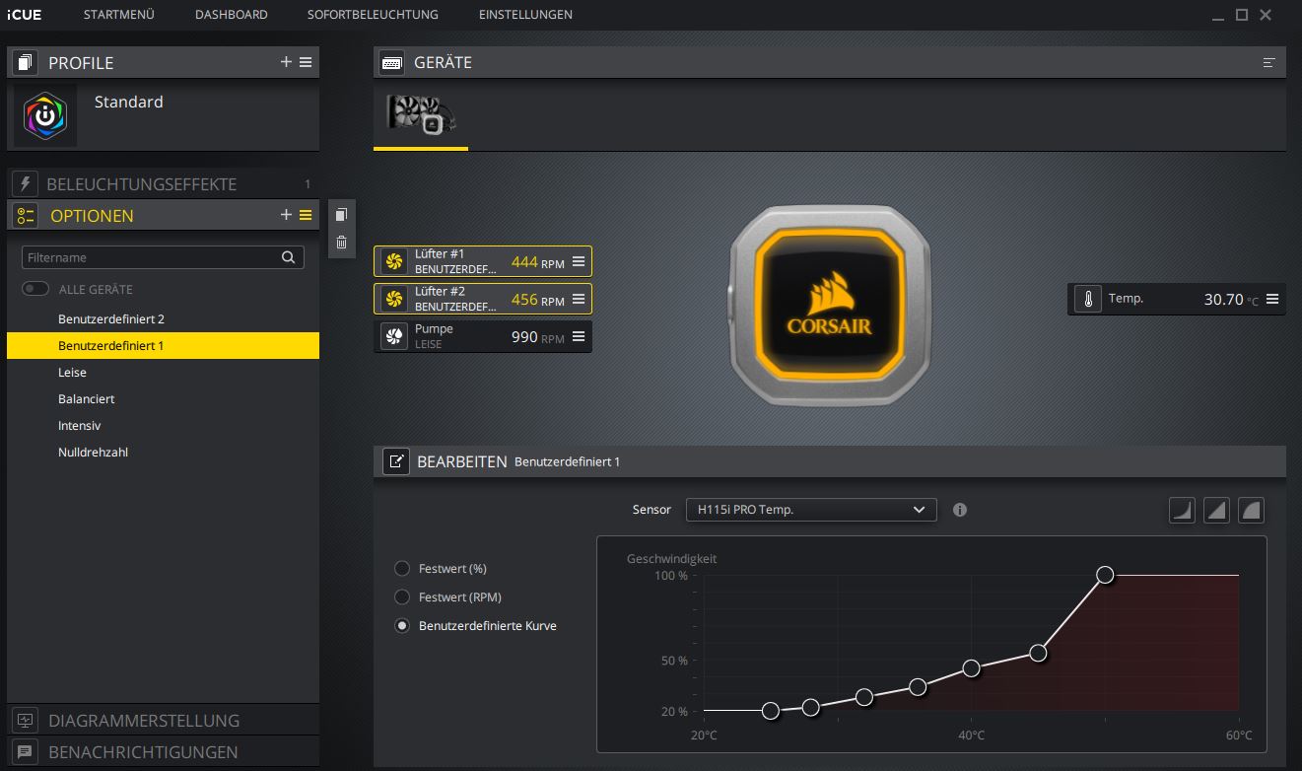Open the Einstellungen menu
This screenshot has height=771, width=1302.
click(x=525, y=15)
